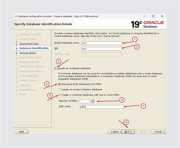Click User Credentials step

[x=29, y=76]
